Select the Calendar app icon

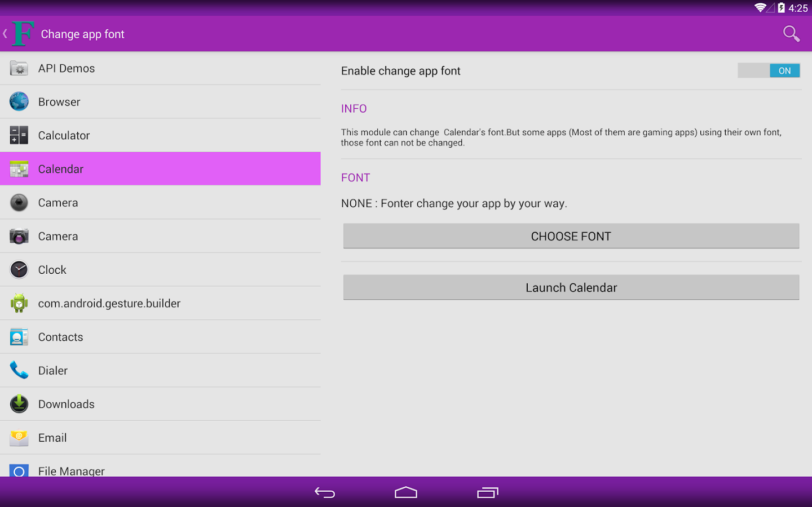(x=19, y=169)
